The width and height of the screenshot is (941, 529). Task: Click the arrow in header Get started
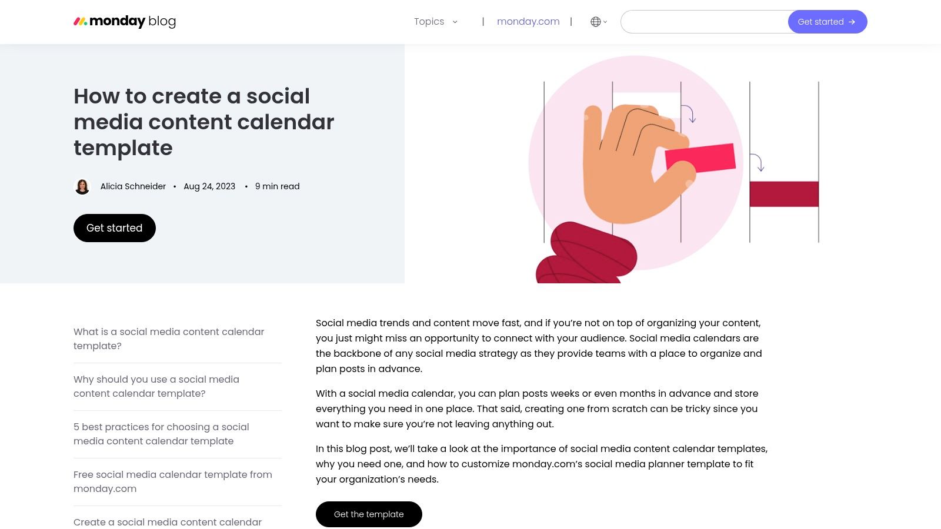852,22
